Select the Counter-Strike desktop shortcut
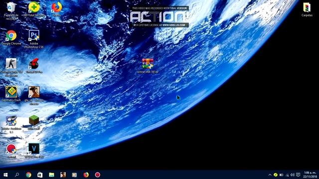 [x=11, y=68]
